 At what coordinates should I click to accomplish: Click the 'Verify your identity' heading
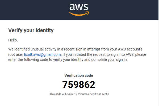pos(31,30)
